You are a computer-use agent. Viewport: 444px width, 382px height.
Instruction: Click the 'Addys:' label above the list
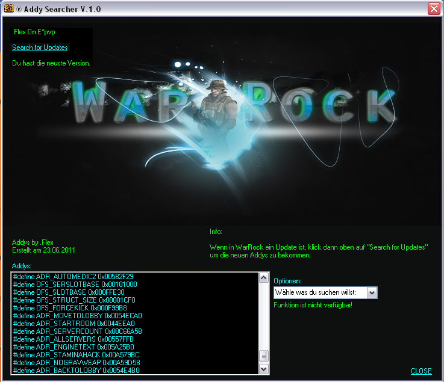click(22, 266)
